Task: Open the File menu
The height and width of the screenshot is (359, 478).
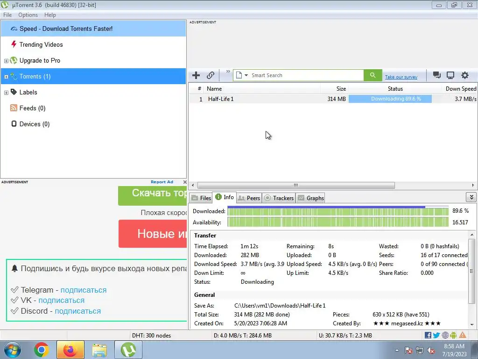Action: [x=7, y=14]
